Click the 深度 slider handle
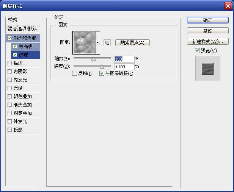This screenshot has height=192, width=234. coord(102,67)
